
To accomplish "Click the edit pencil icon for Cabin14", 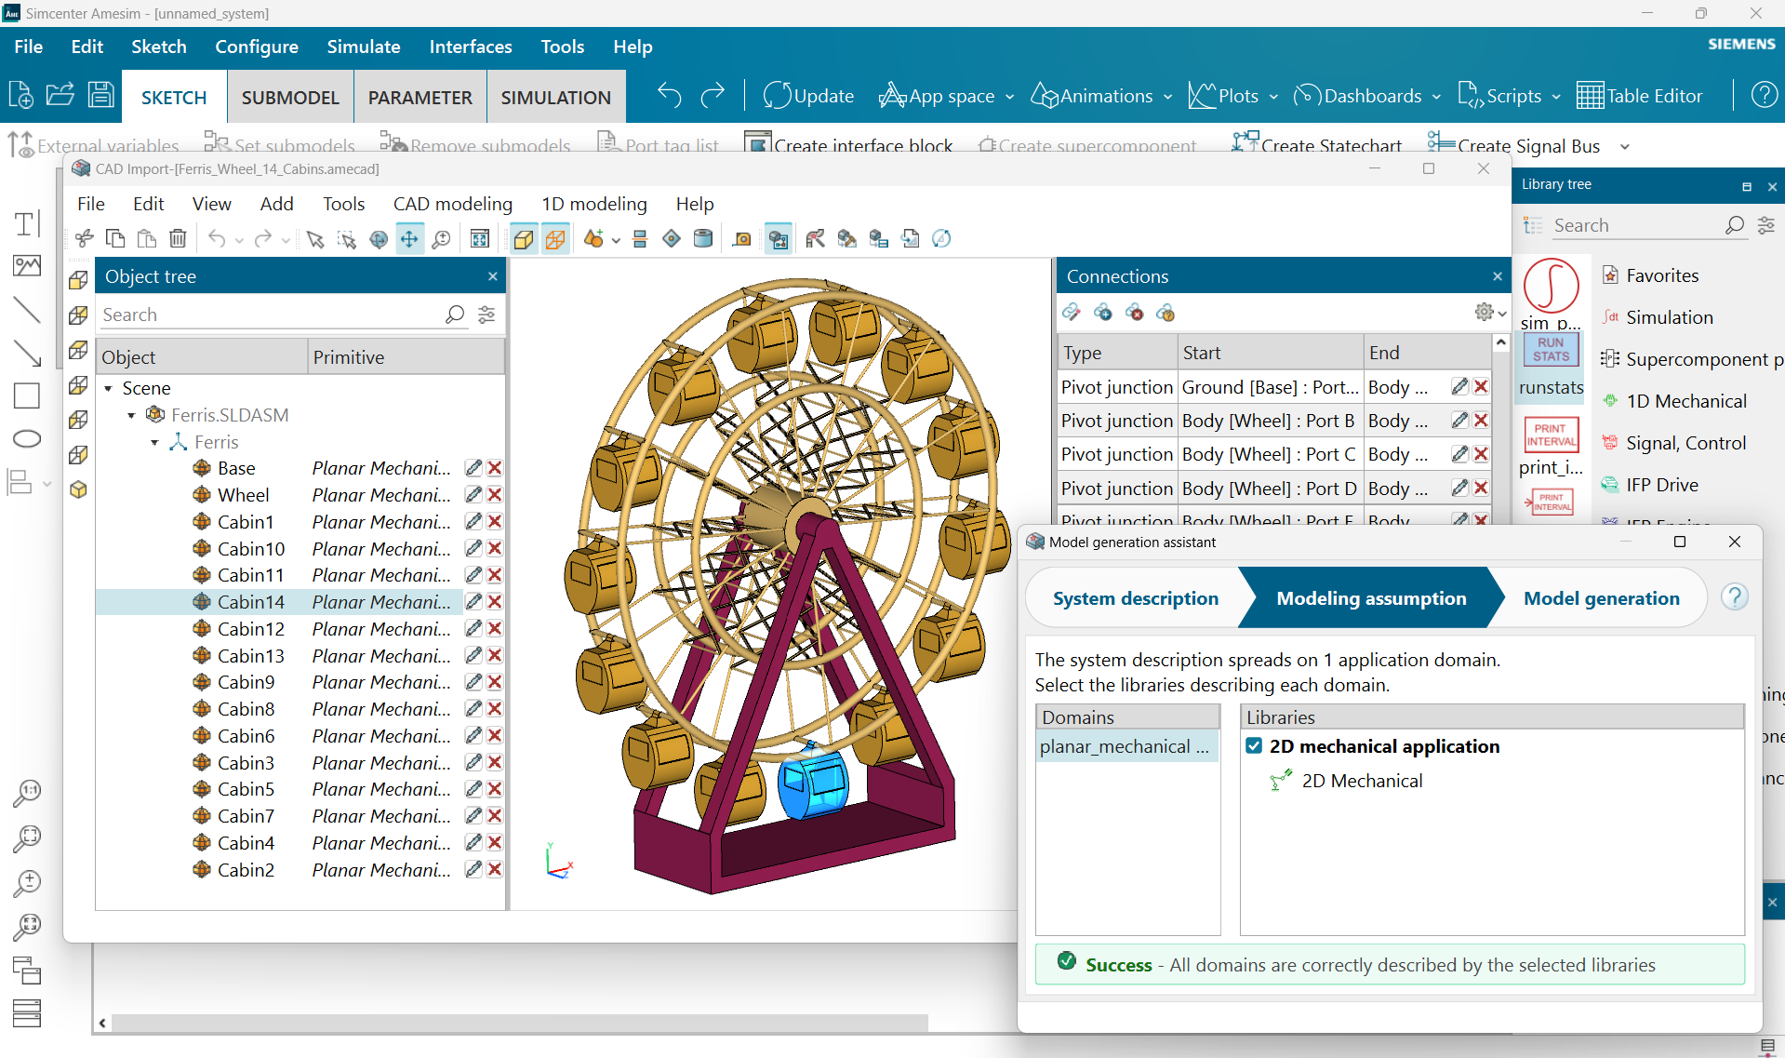I will (473, 602).
